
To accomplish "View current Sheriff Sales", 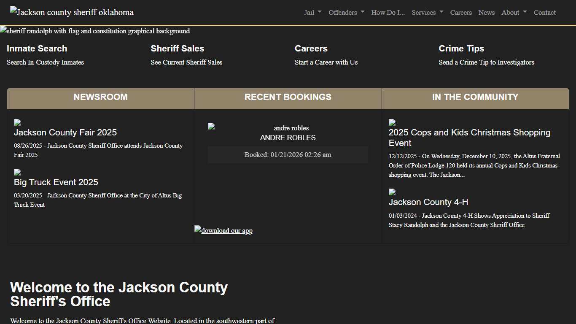I will pyautogui.click(x=186, y=62).
